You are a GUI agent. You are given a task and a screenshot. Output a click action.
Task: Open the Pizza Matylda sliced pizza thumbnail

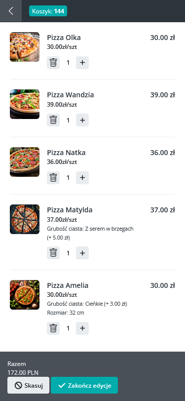(x=25, y=219)
